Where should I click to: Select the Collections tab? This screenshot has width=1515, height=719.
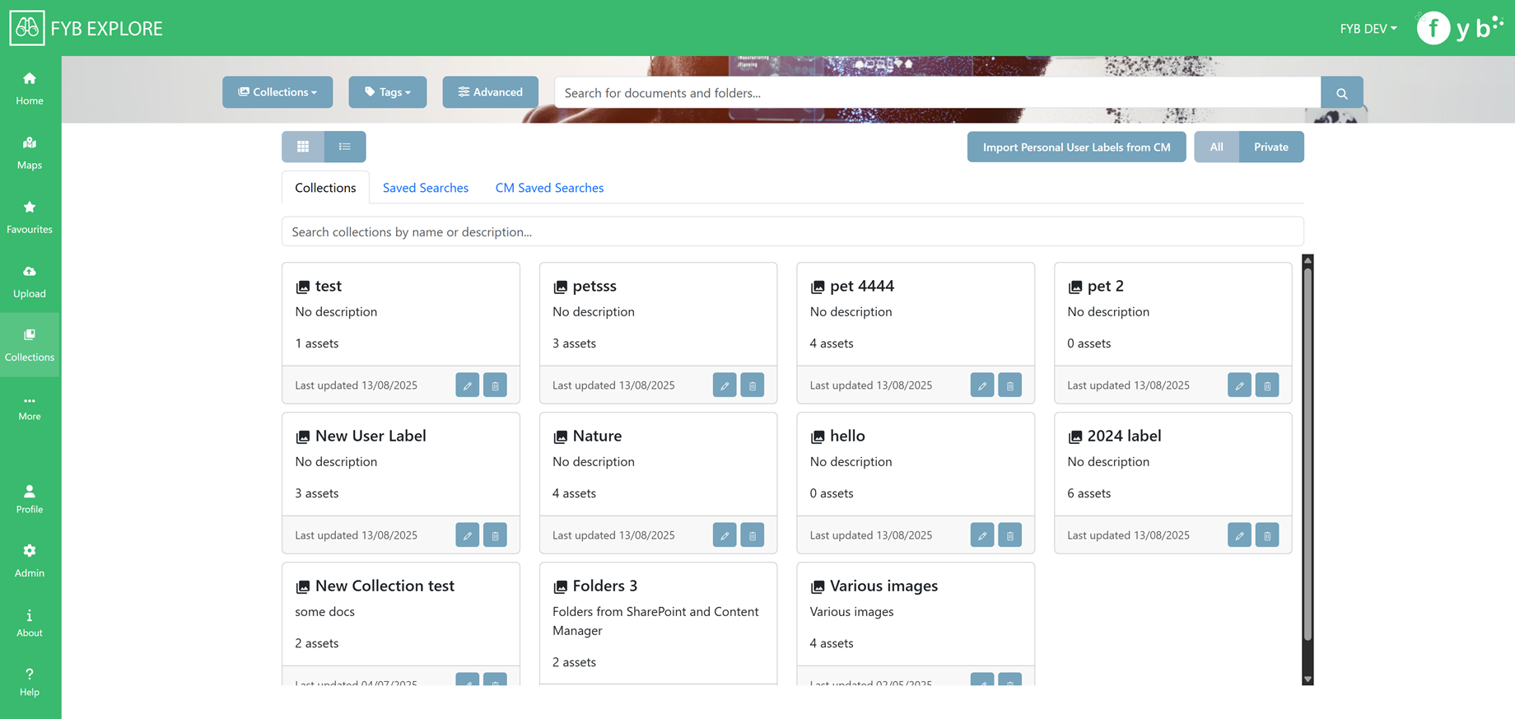click(x=325, y=188)
